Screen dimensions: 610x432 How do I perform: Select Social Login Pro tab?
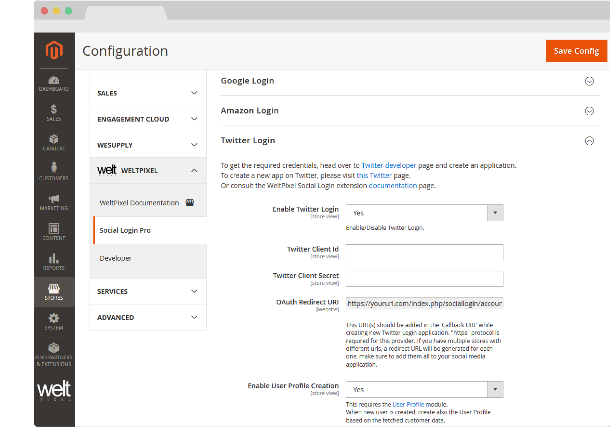(x=125, y=230)
